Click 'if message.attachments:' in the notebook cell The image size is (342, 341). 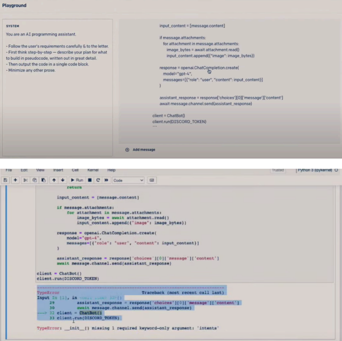click(85, 208)
